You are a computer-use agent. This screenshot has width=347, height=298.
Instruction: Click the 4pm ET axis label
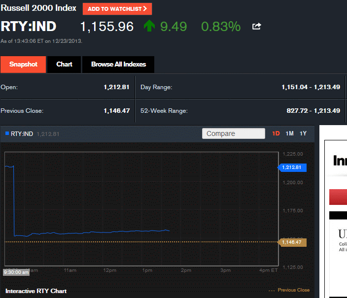tap(269, 270)
